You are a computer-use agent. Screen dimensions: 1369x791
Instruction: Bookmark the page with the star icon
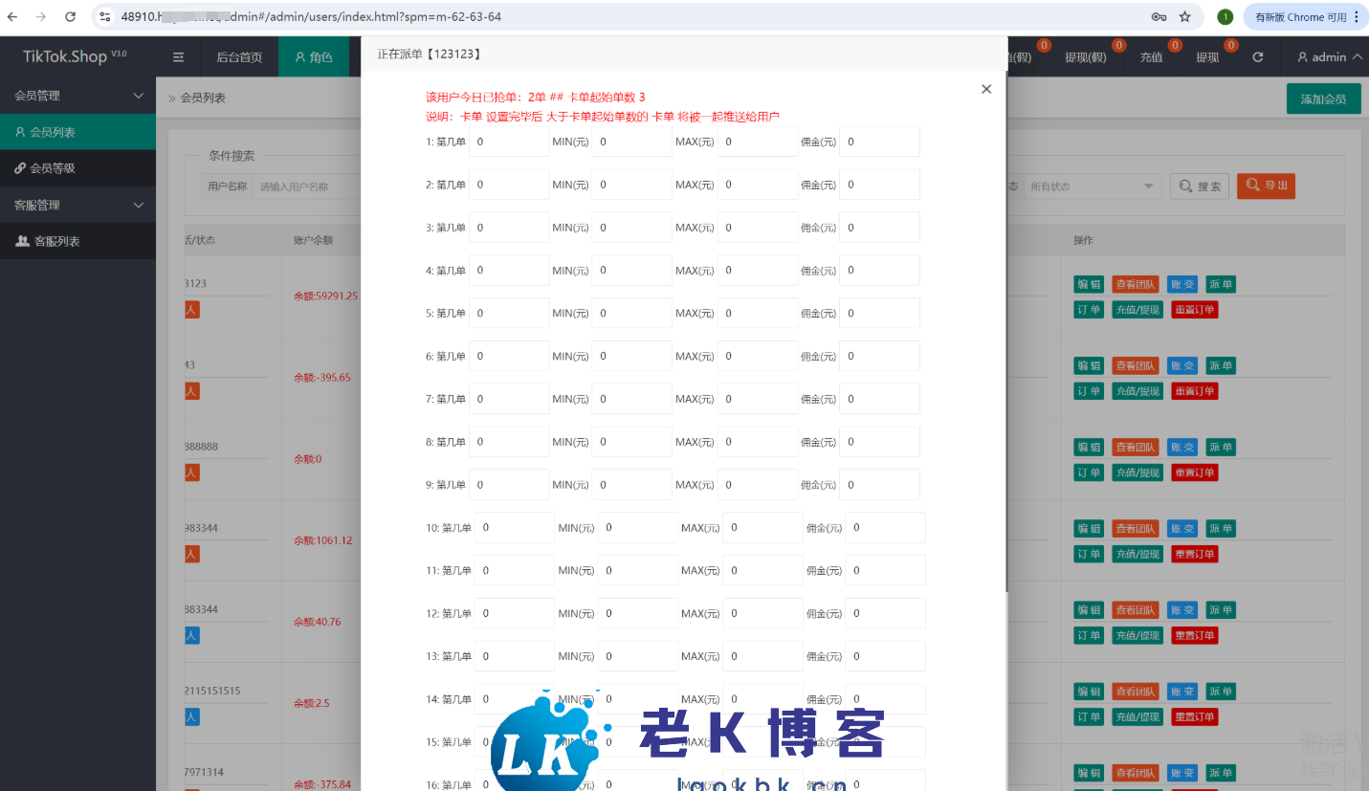(1184, 17)
